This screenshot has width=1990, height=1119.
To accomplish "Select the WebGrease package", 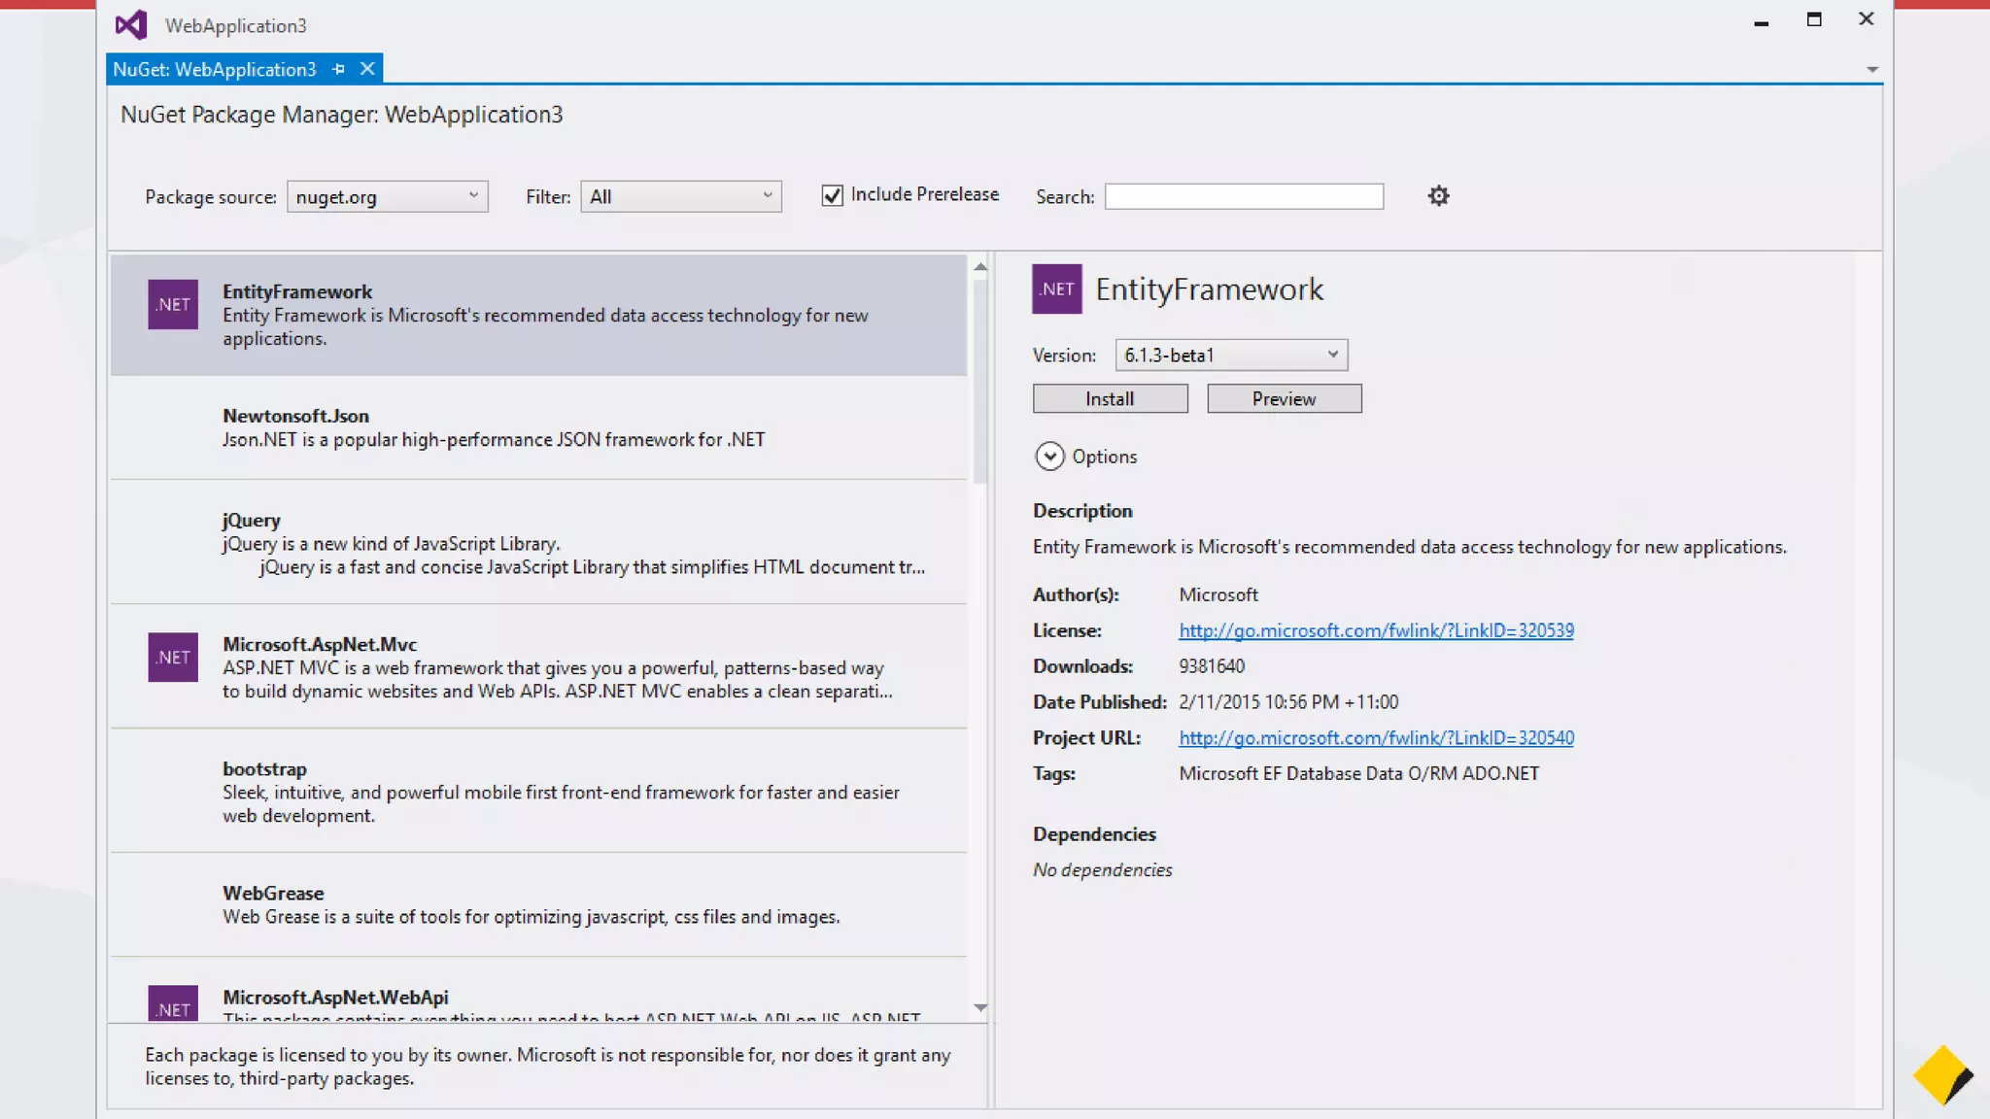I will 538,904.
